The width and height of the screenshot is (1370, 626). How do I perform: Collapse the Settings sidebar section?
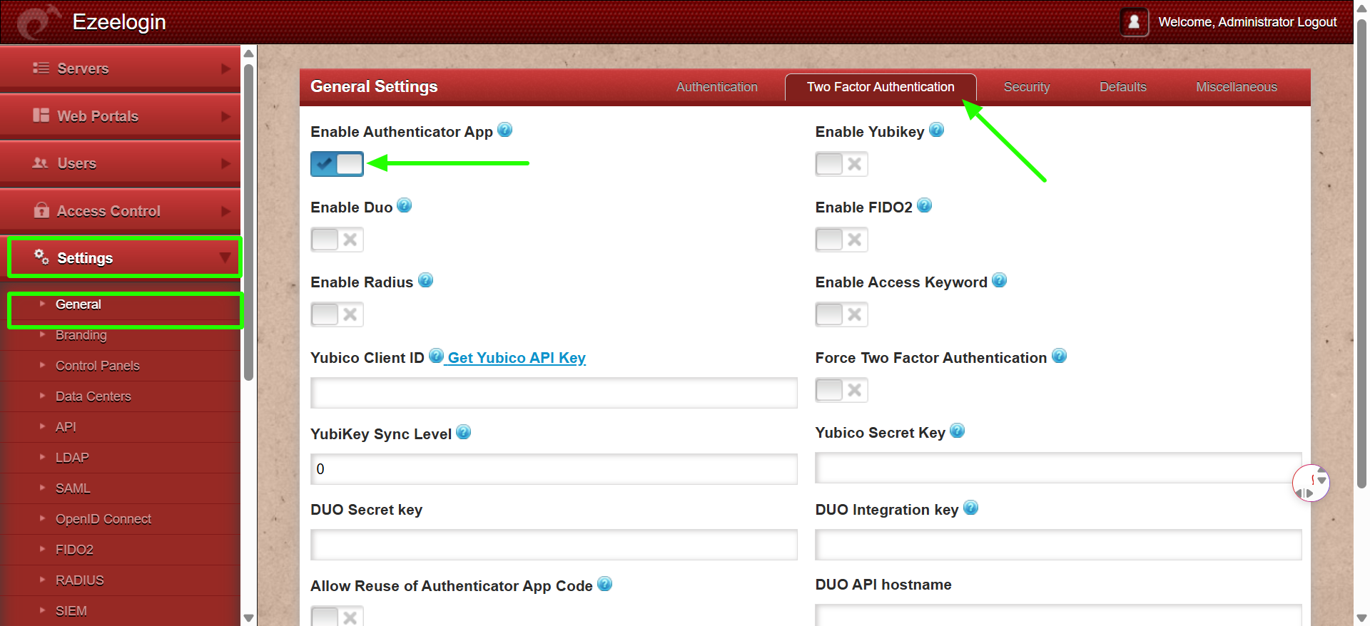point(124,257)
